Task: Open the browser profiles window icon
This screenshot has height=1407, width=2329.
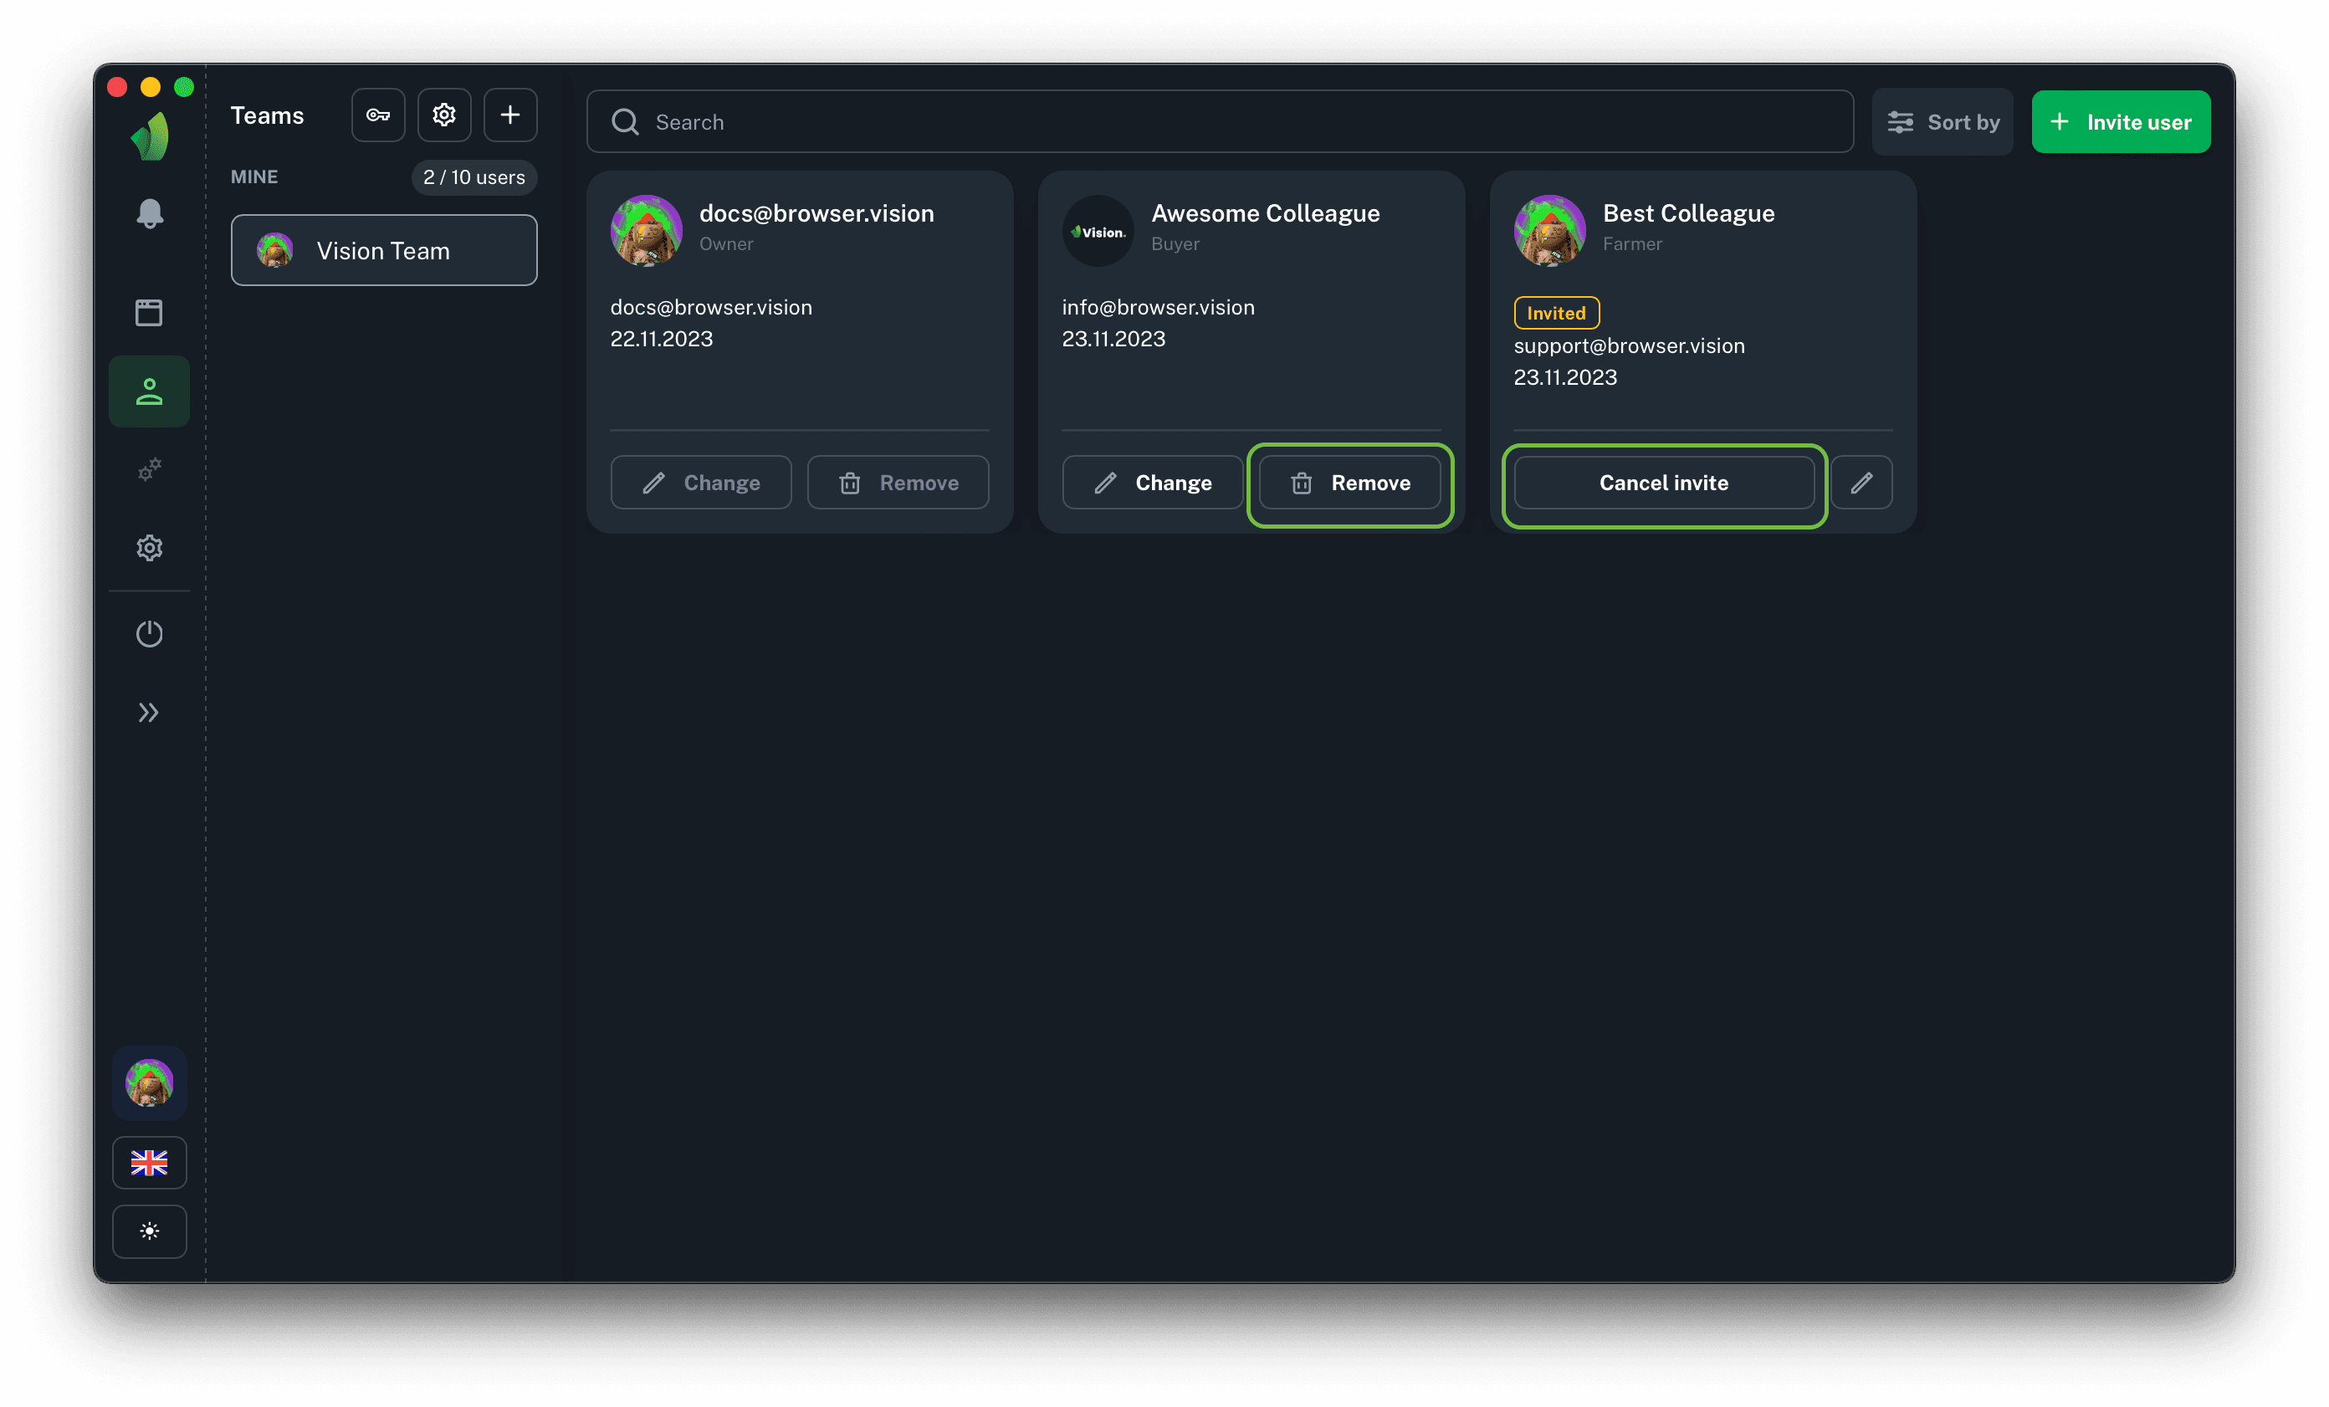Action: pyautogui.click(x=150, y=313)
